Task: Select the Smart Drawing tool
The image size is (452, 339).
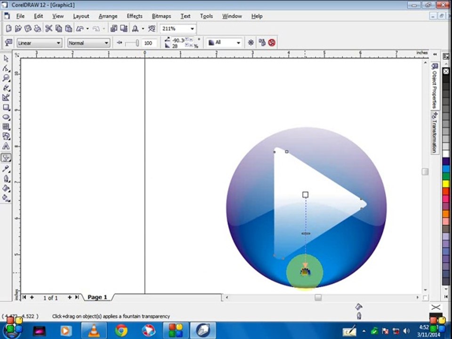Action: point(6,98)
